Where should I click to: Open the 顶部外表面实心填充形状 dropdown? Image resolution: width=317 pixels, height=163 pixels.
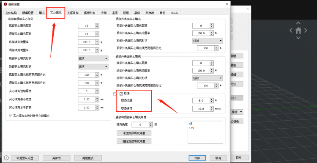(x=208, y=41)
